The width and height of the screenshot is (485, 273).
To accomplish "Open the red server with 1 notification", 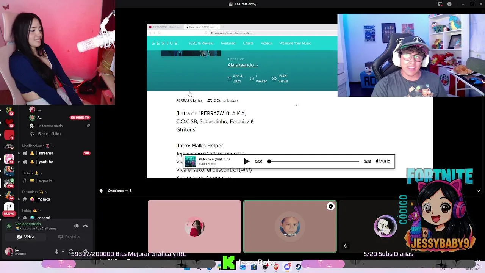I will click(9, 135).
